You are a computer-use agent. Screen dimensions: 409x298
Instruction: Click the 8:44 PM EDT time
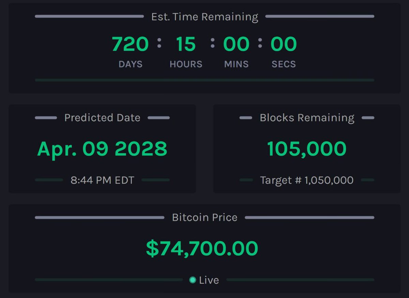102,180
